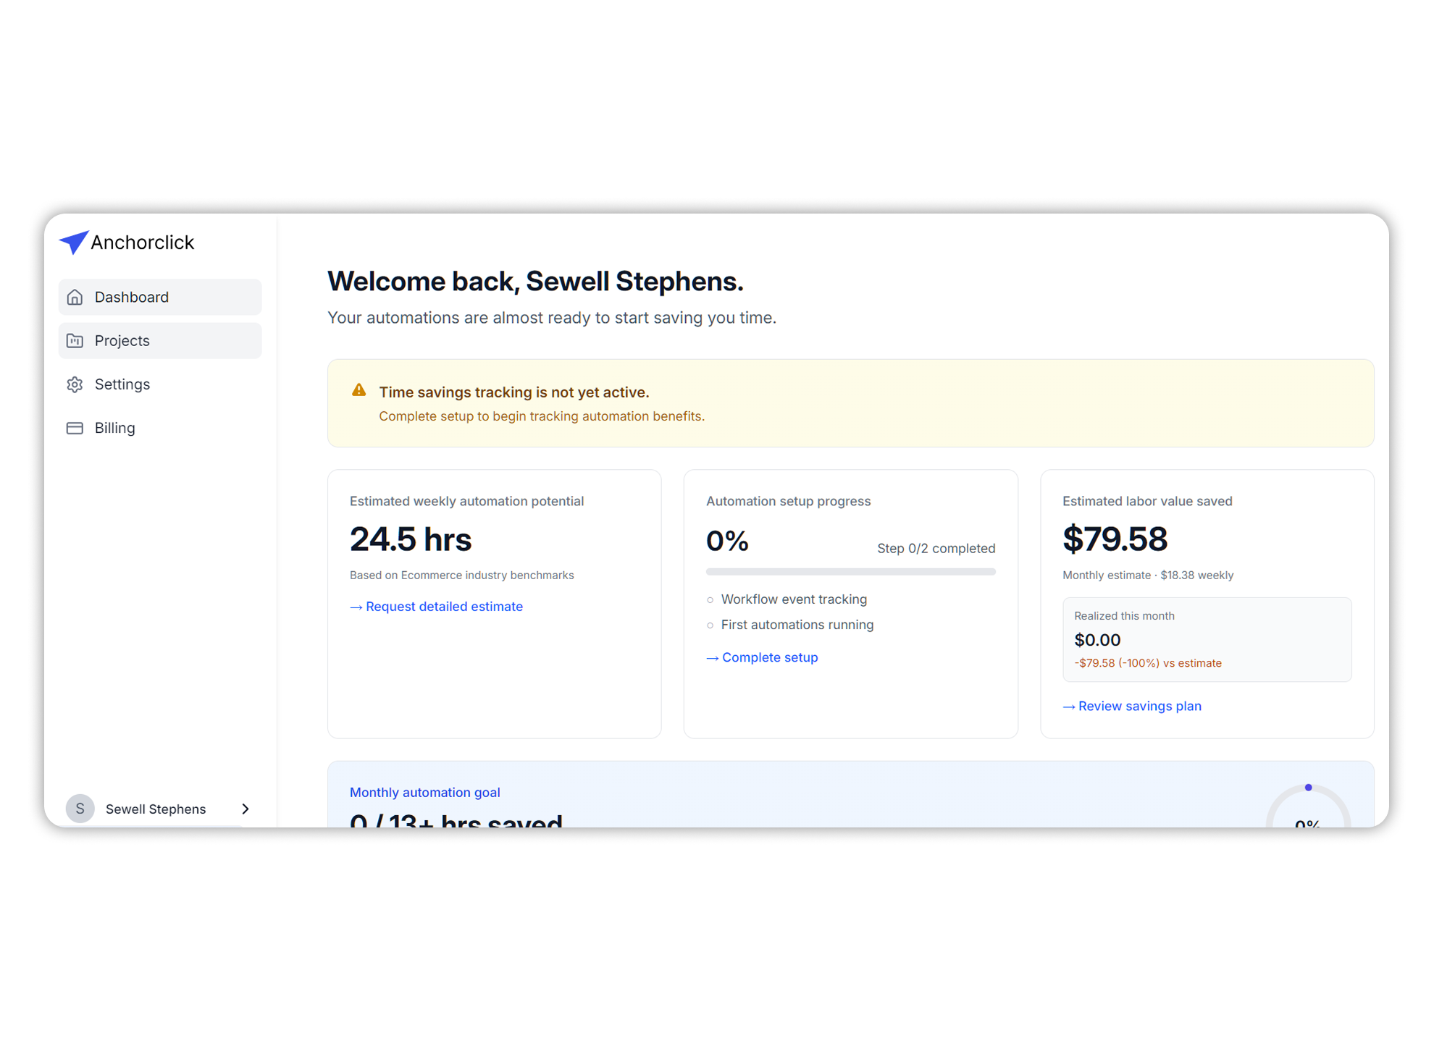Open the Sewell Stephens account menu

coord(156,809)
